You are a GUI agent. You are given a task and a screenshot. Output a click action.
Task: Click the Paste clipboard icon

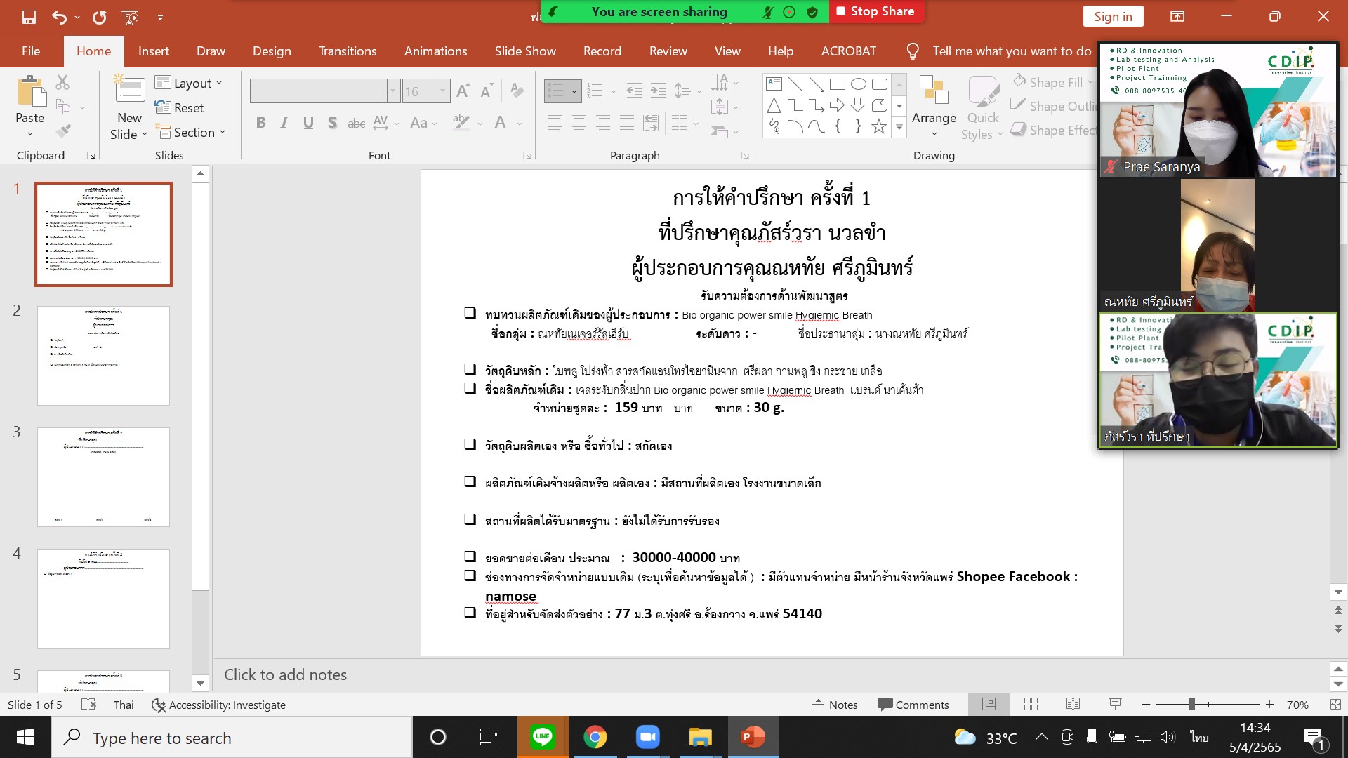pos(30,92)
